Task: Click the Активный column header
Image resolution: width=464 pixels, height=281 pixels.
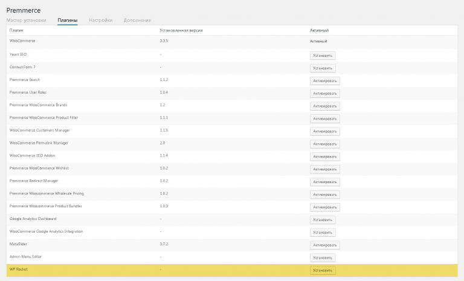Action: point(319,30)
